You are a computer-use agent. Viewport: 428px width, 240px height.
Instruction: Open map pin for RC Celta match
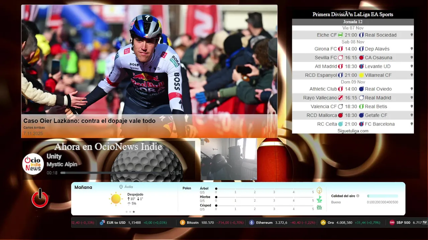[x=412, y=124]
